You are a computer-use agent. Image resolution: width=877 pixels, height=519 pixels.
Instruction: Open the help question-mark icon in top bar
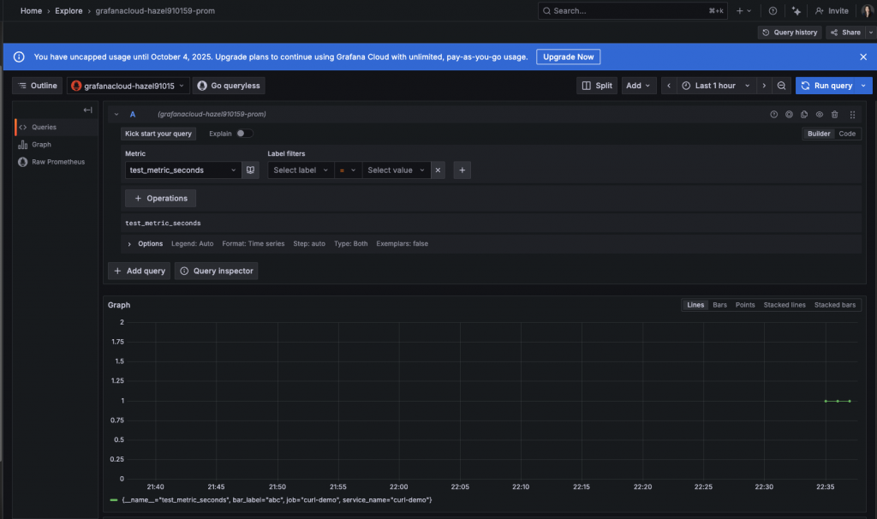click(x=773, y=10)
